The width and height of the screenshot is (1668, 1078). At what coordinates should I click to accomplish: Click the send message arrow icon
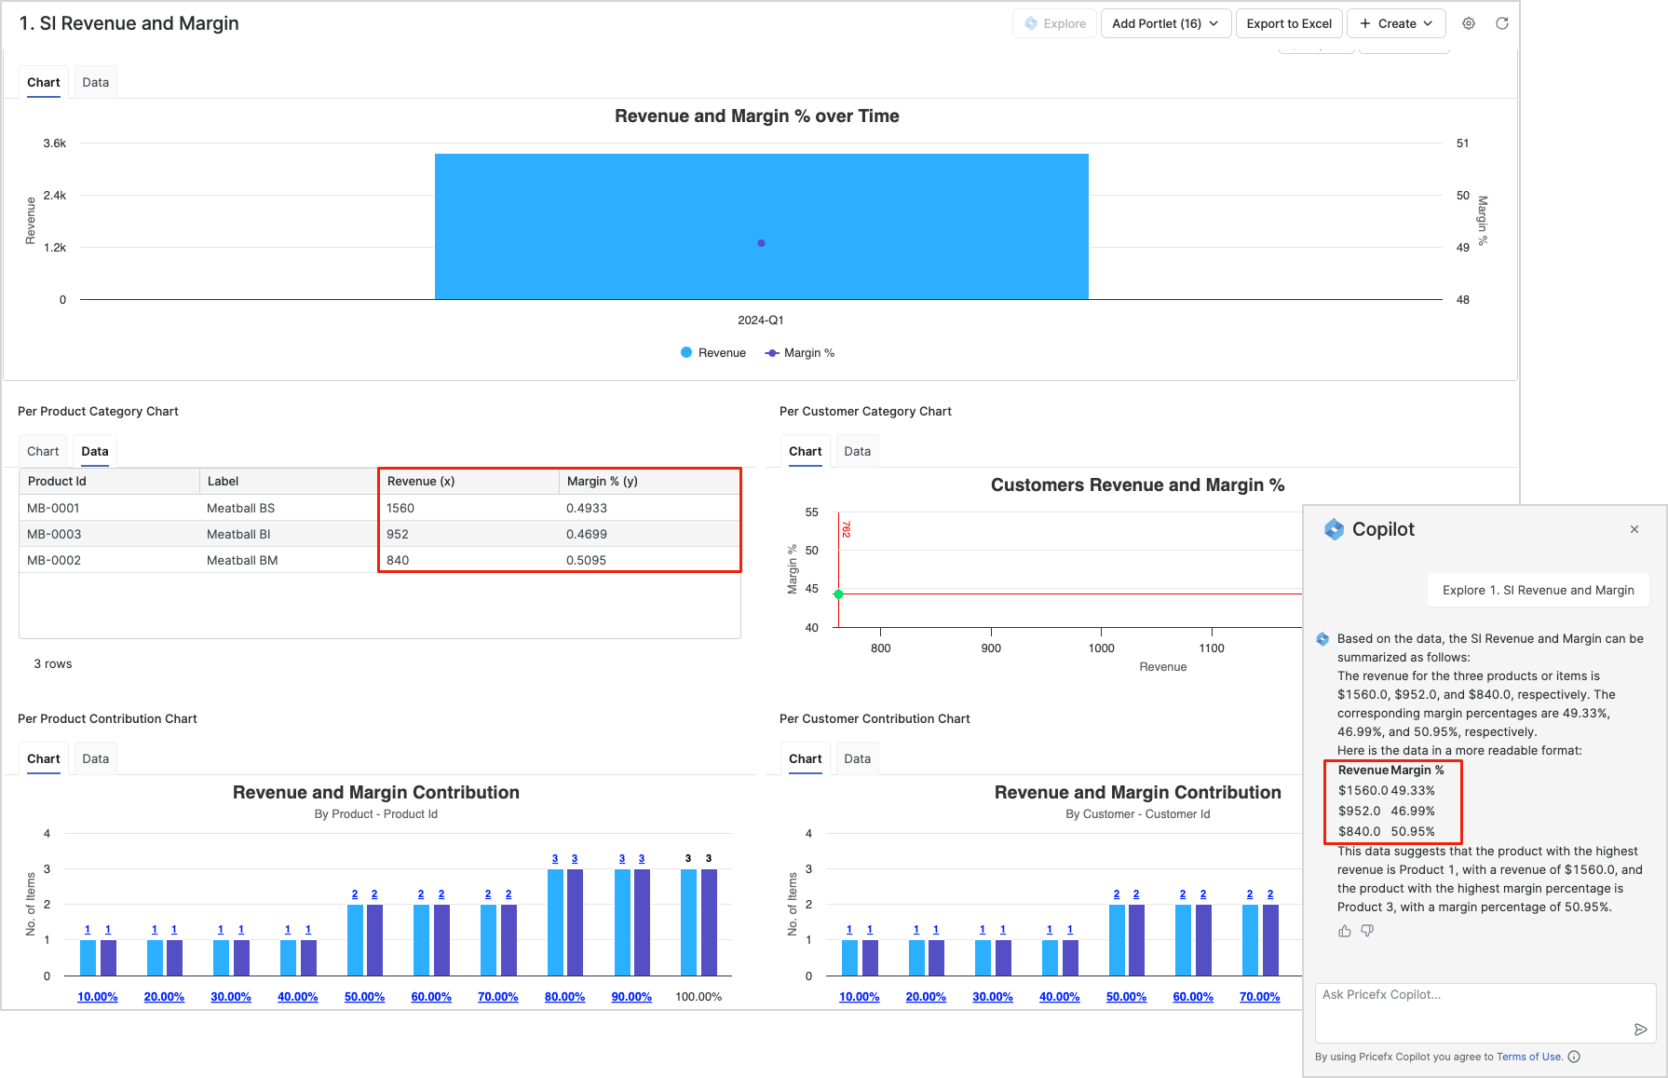coord(1640,1030)
